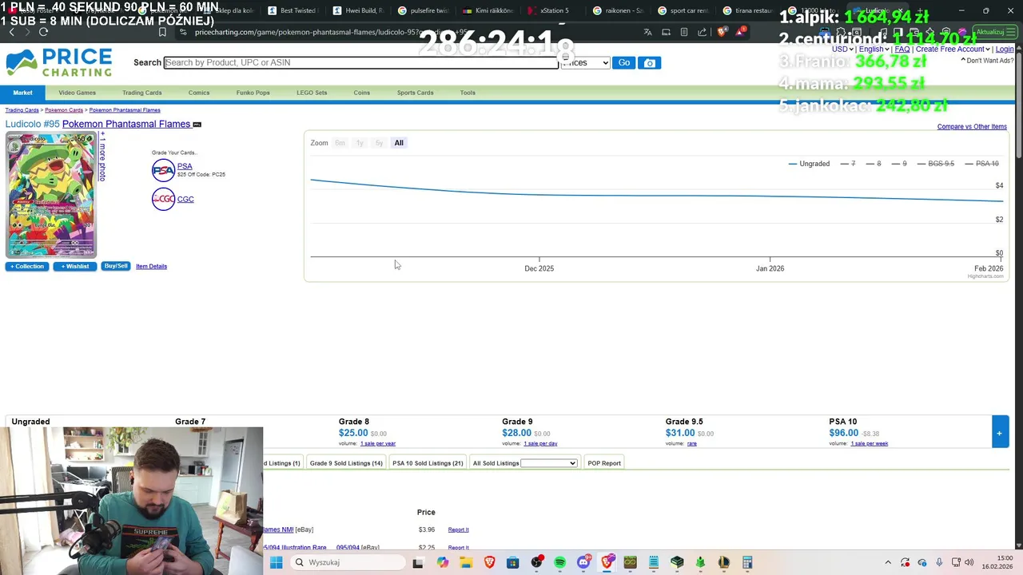Select 1y zoom range on chart

point(360,143)
